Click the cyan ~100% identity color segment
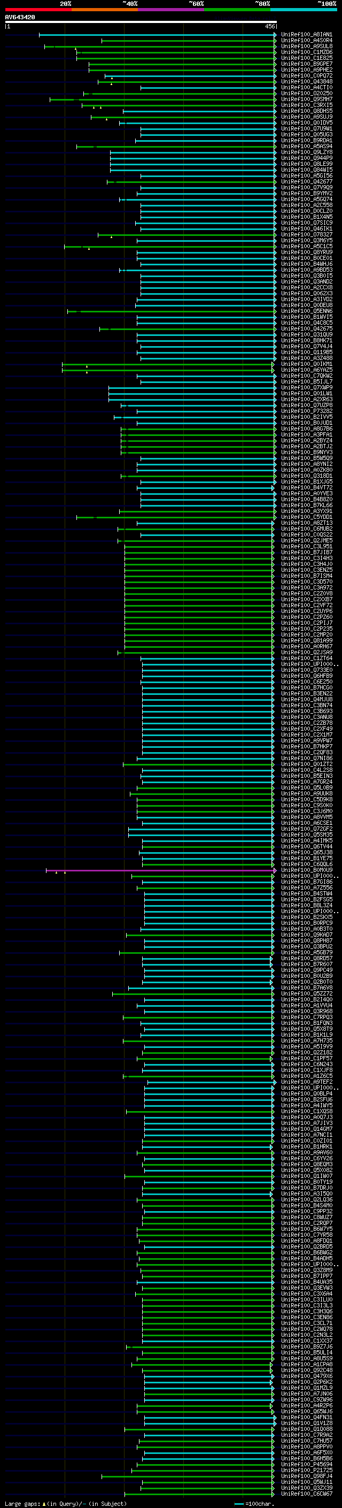Image resolution: width=342 pixels, height=1508 pixels. click(x=304, y=10)
